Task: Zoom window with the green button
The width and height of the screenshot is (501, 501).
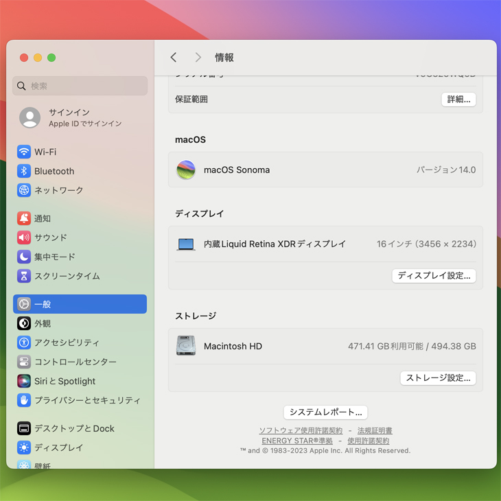Action: (x=51, y=58)
